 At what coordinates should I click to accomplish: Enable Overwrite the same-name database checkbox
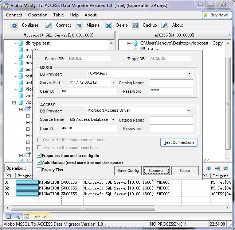click(x=39, y=140)
